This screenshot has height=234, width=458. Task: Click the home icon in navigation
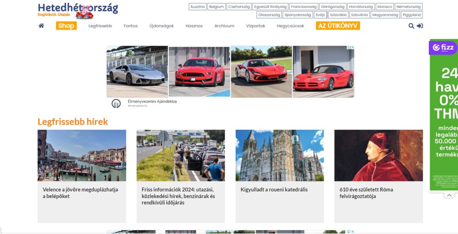click(41, 26)
